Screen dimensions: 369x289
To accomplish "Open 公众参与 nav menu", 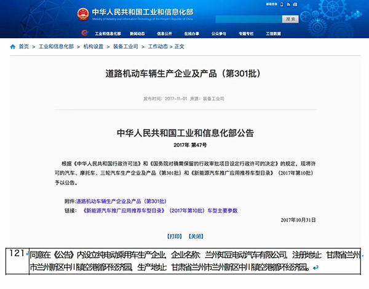I will pos(219,34).
